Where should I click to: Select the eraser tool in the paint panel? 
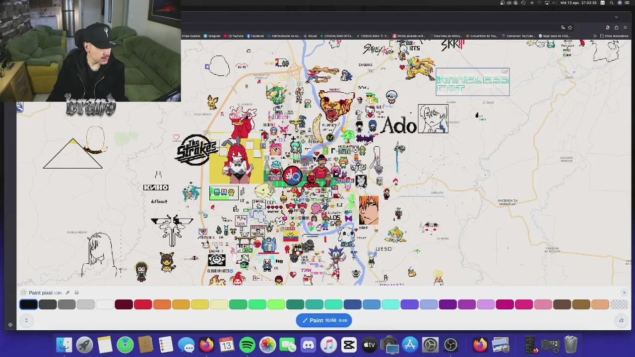click(x=621, y=320)
